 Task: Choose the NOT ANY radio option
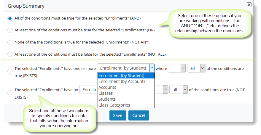(10, 43)
